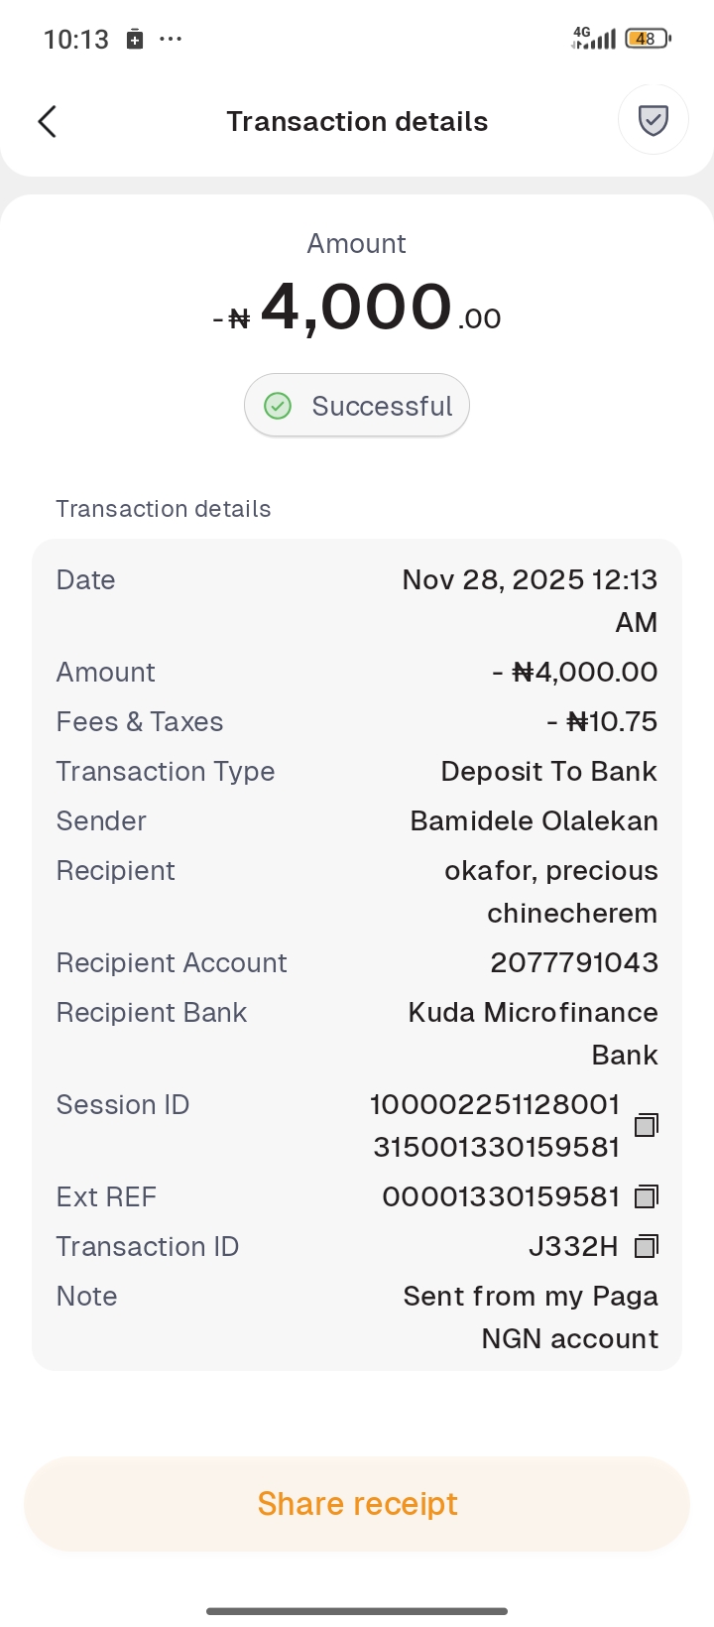Tap the back arrow icon
This screenshot has width=714, height=1627.
(x=47, y=122)
